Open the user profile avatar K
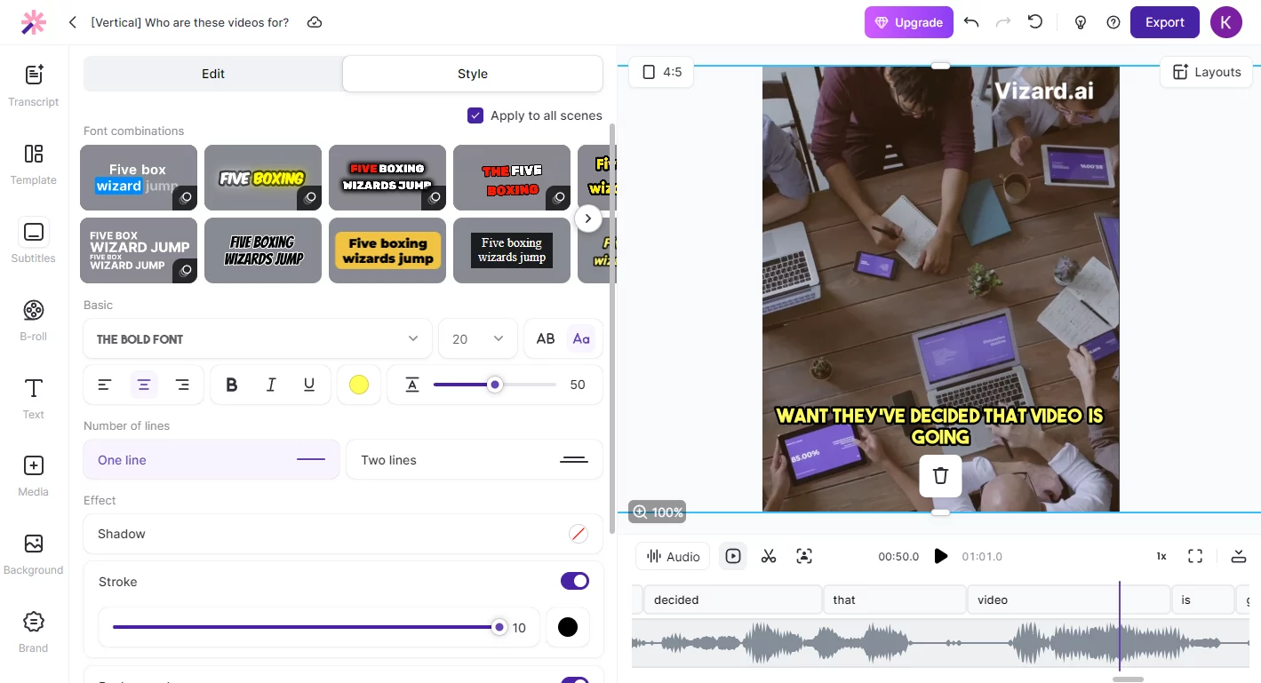Screen dimensions: 1261x683 click(1226, 22)
